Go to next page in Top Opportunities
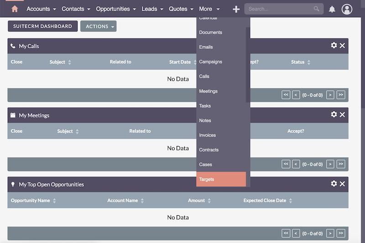 pyautogui.click(x=330, y=233)
